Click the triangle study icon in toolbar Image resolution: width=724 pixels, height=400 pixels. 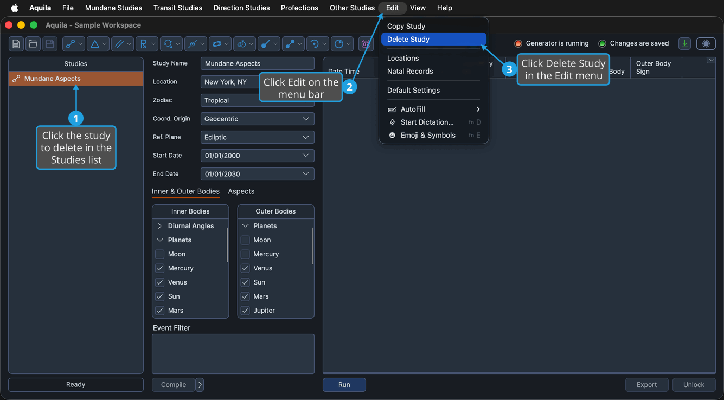point(98,44)
